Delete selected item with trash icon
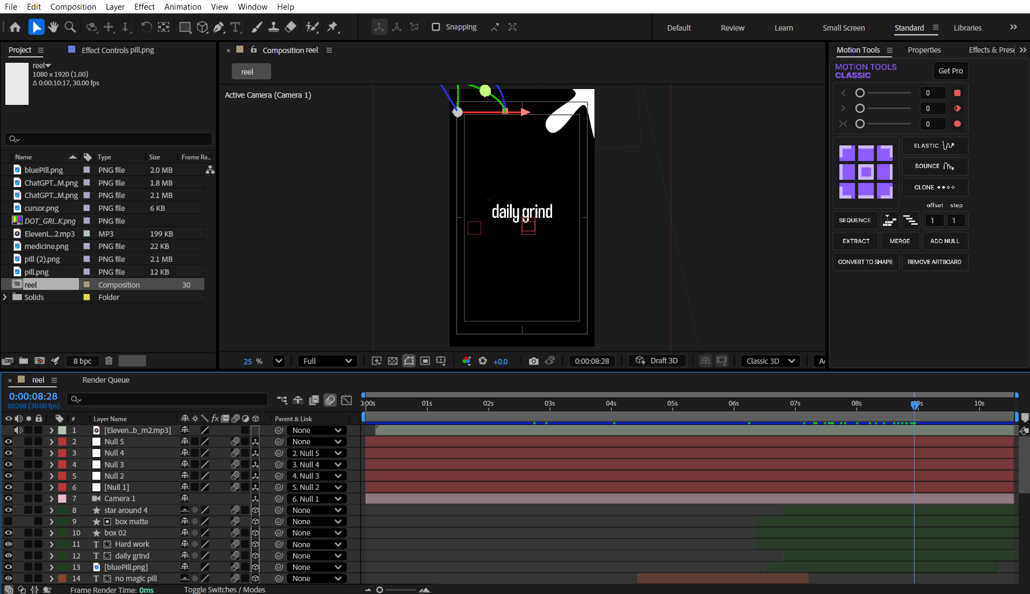Screen dimensions: 1030x594 tap(108, 361)
